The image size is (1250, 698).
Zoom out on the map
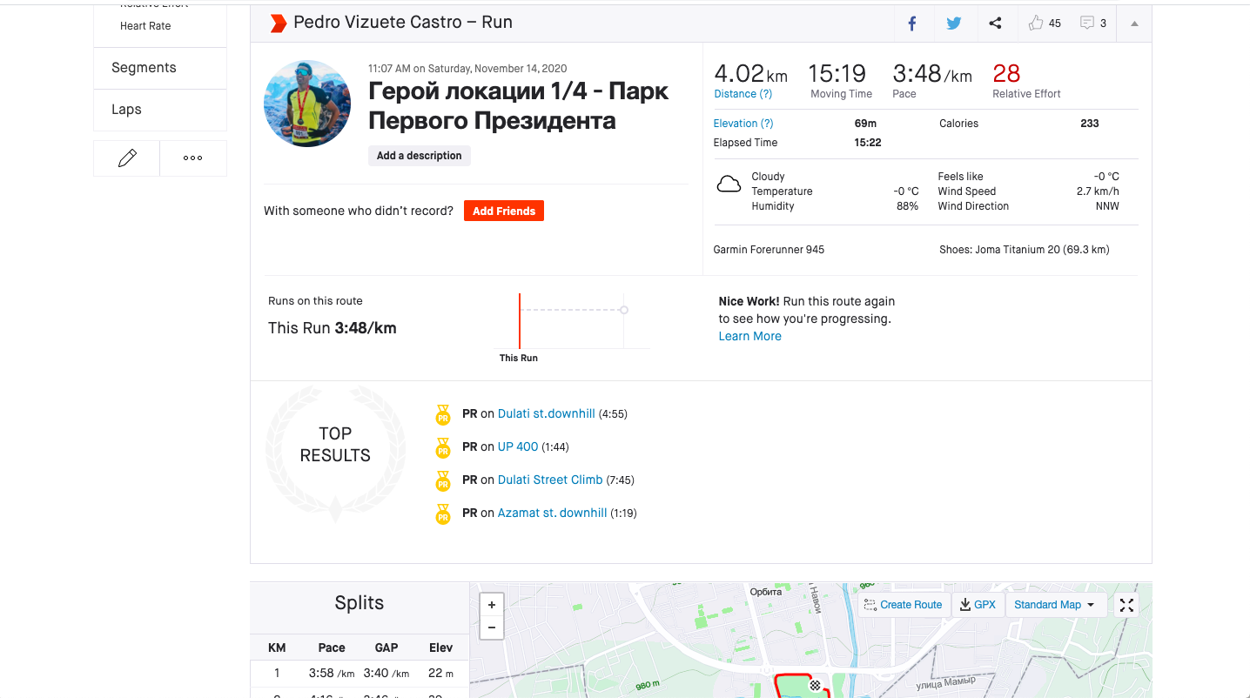coord(492,628)
